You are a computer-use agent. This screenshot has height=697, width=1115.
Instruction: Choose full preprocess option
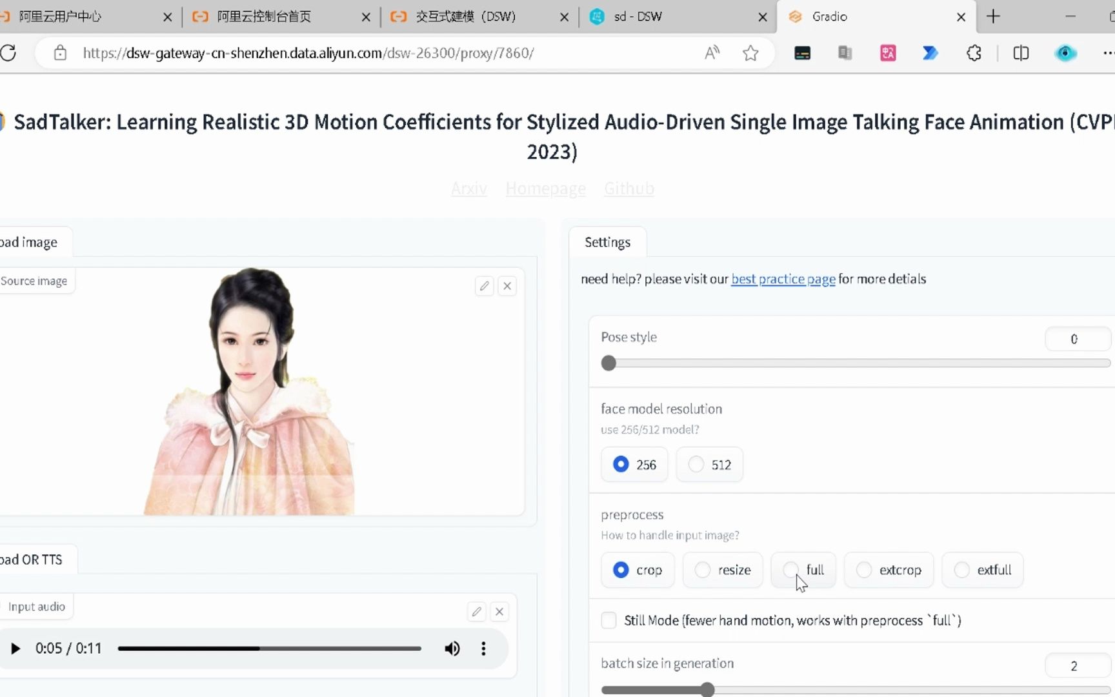coord(803,570)
